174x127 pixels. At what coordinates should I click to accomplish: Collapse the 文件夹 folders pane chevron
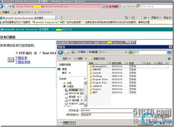click(x=85, y=79)
